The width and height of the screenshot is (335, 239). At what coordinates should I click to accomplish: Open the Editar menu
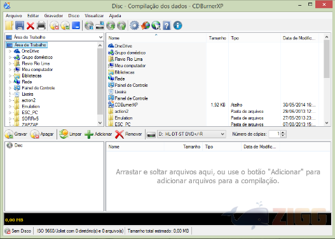coord(33,16)
